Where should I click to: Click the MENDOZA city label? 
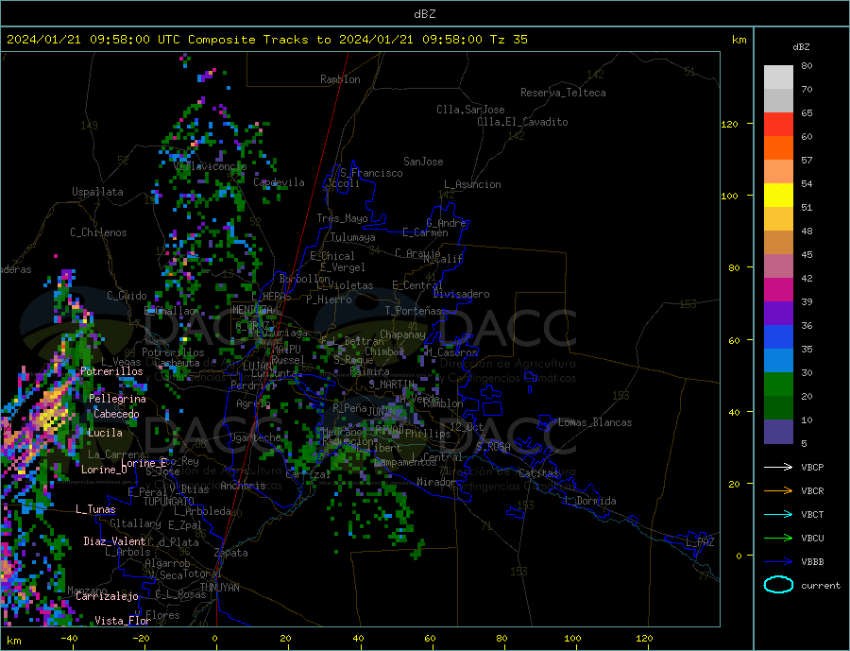click(252, 310)
